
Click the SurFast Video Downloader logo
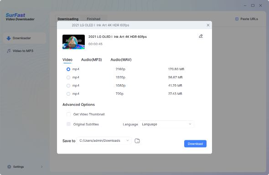pos(20,17)
